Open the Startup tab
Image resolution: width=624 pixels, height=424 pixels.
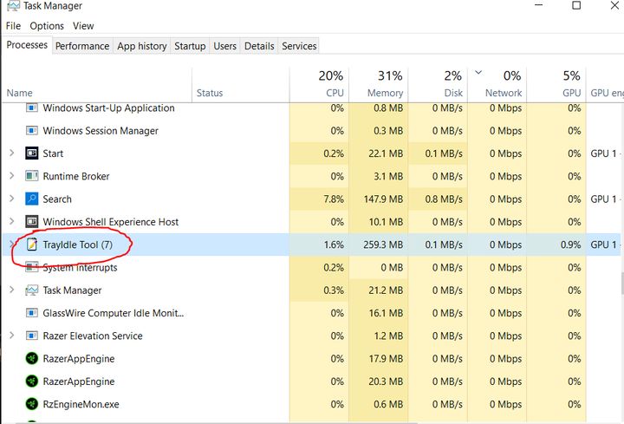pyautogui.click(x=190, y=46)
